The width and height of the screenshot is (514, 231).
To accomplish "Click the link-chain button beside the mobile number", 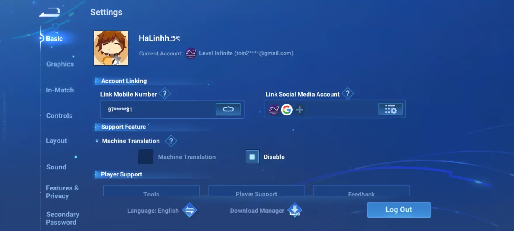I will click(x=228, y=109).
